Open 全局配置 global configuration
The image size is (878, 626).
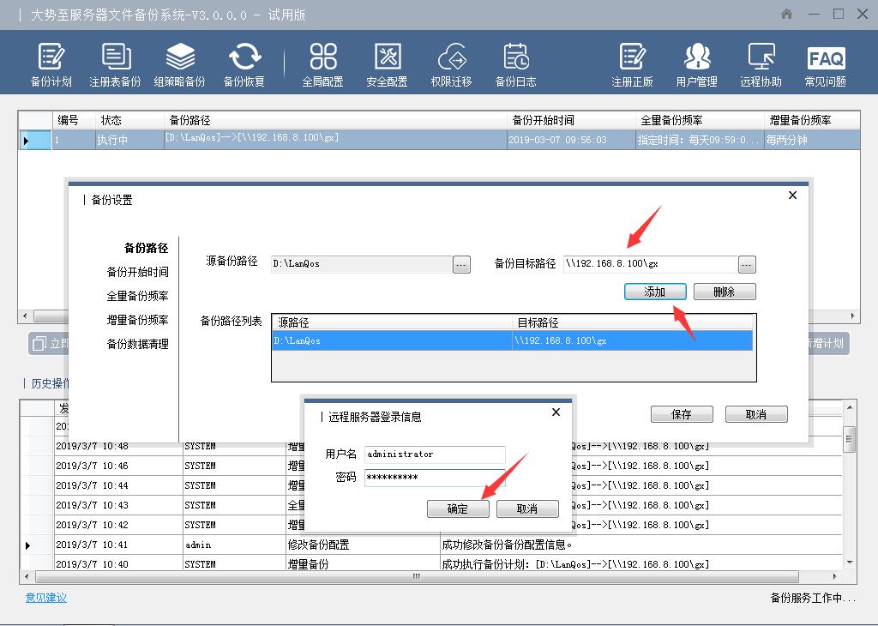pos(322,65)
